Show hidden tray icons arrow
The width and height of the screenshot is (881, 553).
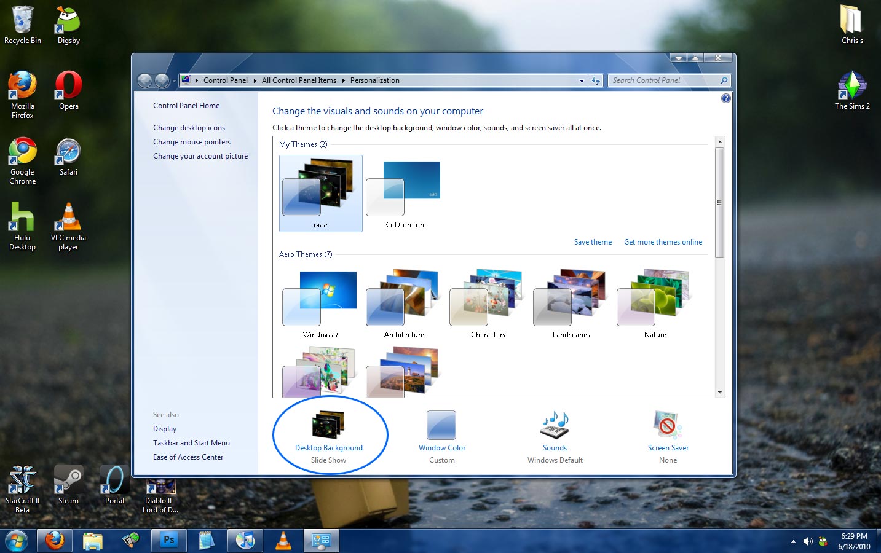click(793, 541)
